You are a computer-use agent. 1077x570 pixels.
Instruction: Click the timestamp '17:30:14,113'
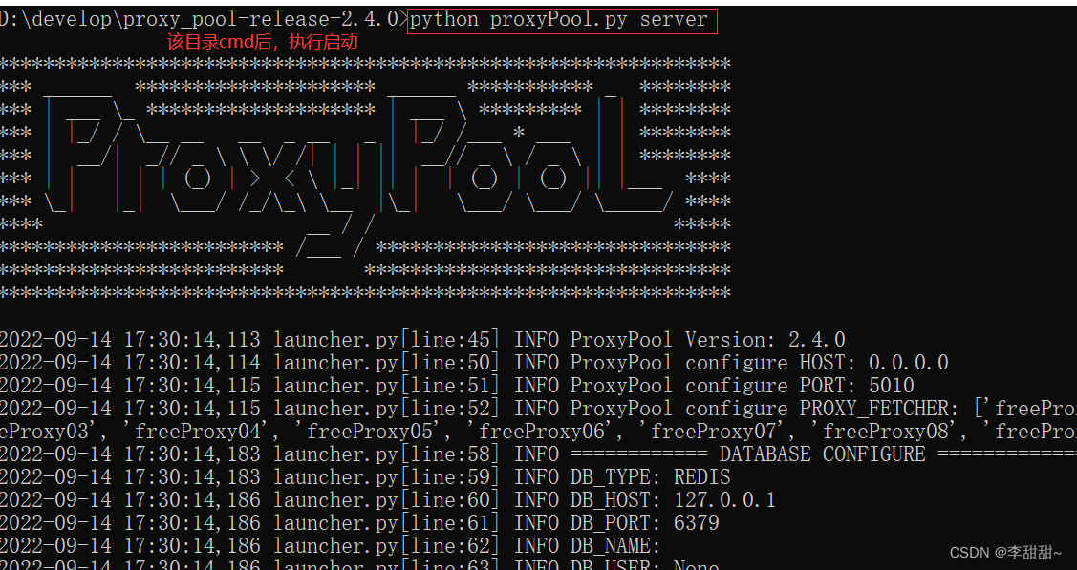pyautogui.click(x=192, y=340)
